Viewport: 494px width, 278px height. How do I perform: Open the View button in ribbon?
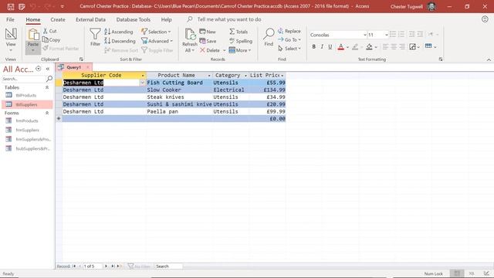11,40
